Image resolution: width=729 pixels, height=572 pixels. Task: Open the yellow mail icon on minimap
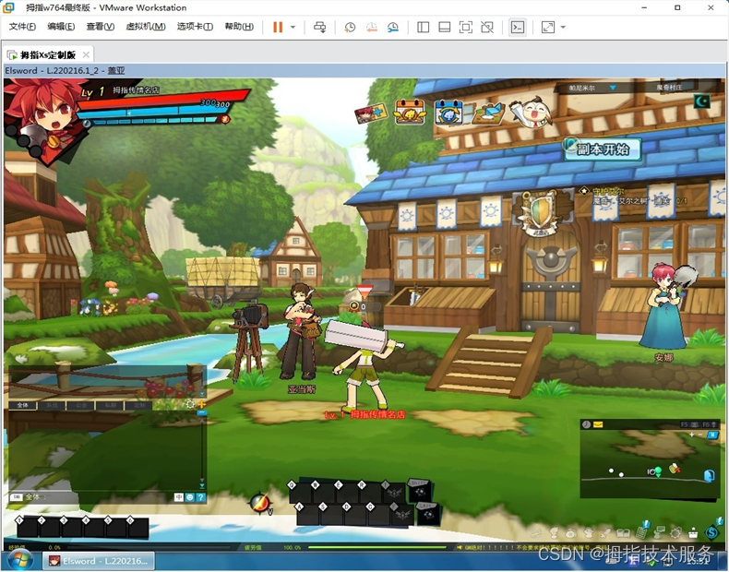[x=597, y=424]
